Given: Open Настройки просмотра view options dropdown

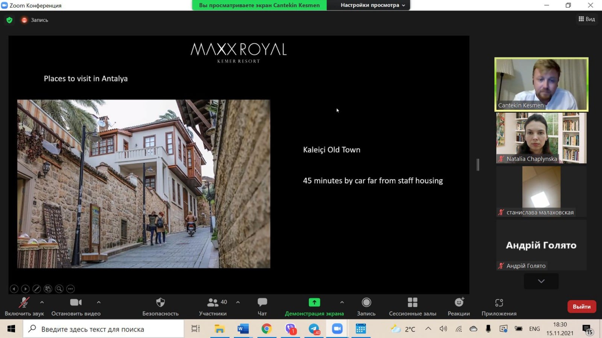Looking at the screenshot, I should tap(372, 5).
